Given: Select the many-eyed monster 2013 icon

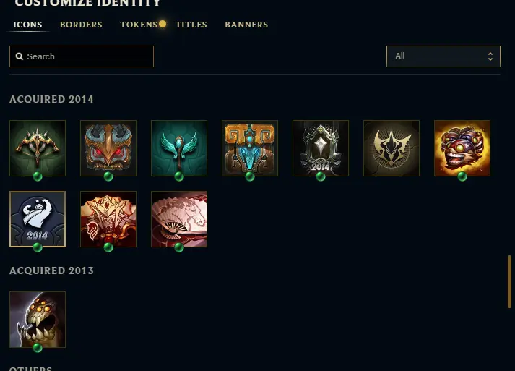Looking at the screenshot, I should coord(38,320).
